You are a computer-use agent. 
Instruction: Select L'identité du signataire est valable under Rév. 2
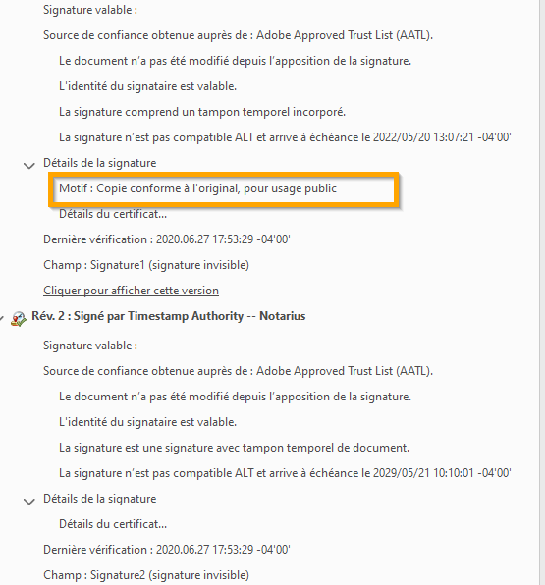tap(148, 422)
